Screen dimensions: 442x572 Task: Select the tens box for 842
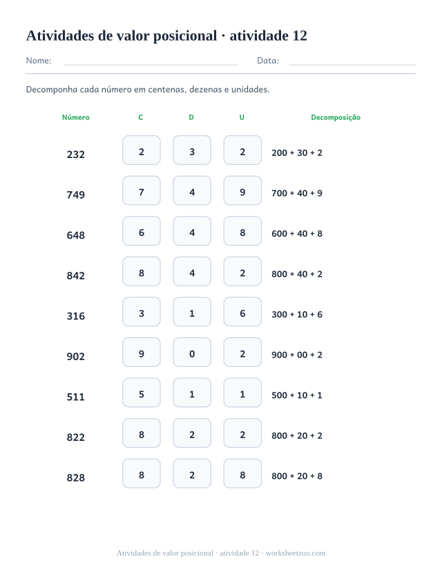pyautogui.click(x=192, y=271)
